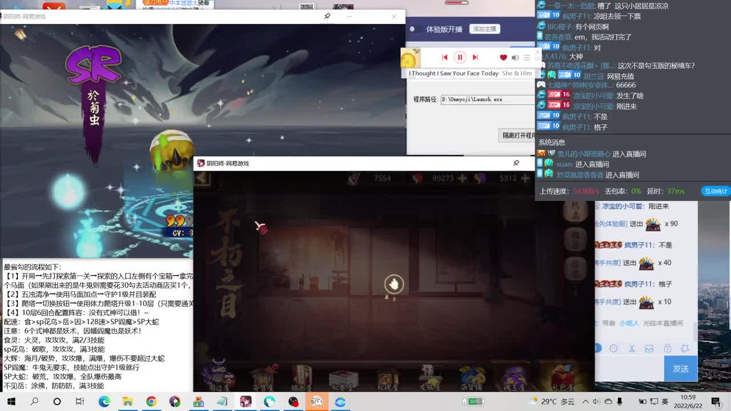Open the weather widget showing 29°C 多云
Screen dimensions: 731x411
552,402
